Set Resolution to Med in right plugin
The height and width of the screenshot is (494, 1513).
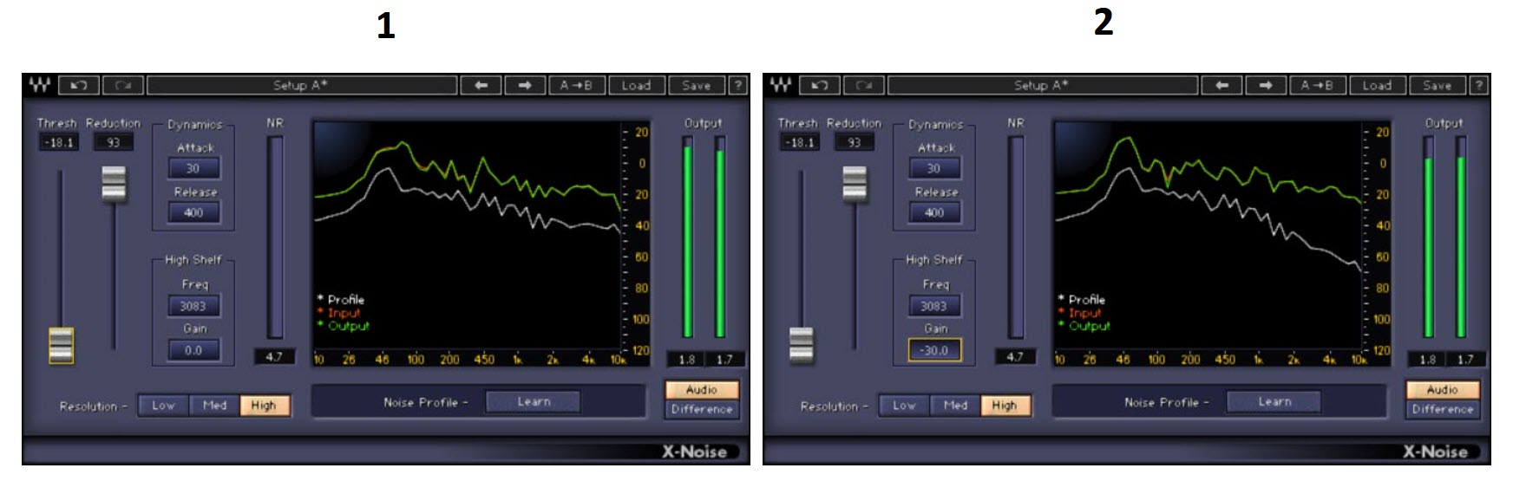tap(955, 406)
